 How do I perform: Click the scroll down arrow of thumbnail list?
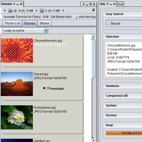[x=94, y=141]
